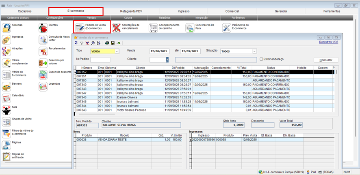Click the print icon in sales toolbar
The width and height of the screenshot is (360, 175).
(x=107, y=43)
